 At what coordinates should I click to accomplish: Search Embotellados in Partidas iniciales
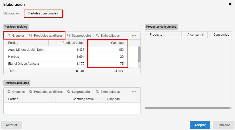[x=108, y=35]
